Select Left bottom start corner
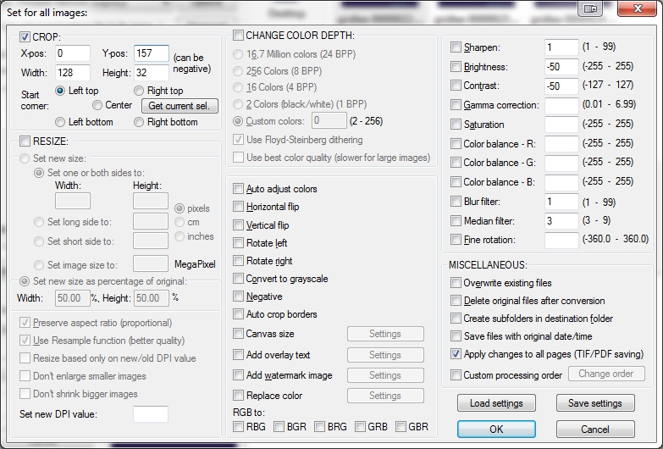663x449 pixels. pos(61,122)
